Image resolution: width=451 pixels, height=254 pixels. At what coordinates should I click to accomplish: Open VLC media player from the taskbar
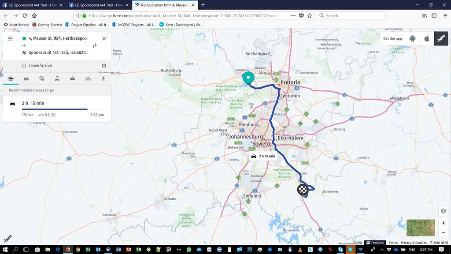300,250
